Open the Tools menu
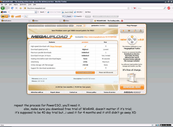Viewport: 173px width, 127px height. (30, 5)
